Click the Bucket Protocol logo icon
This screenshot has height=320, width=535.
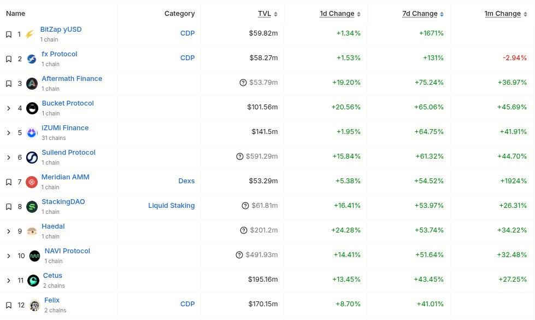(32, 108)
